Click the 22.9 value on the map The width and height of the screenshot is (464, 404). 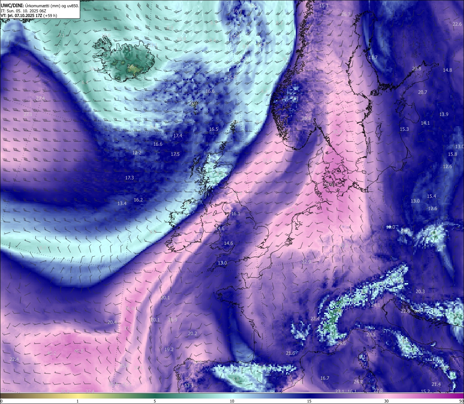click(306, 262)
